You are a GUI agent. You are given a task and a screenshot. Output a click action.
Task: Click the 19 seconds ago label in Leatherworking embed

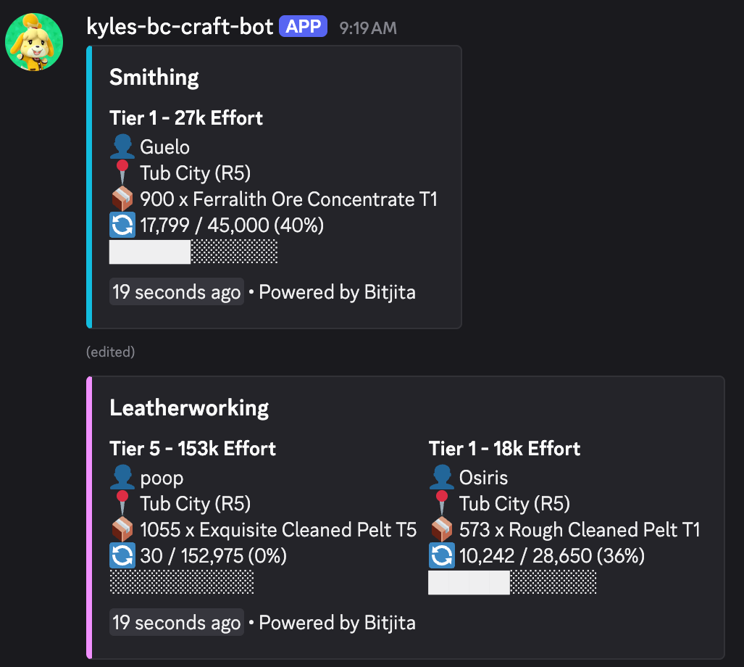point(176,622)
